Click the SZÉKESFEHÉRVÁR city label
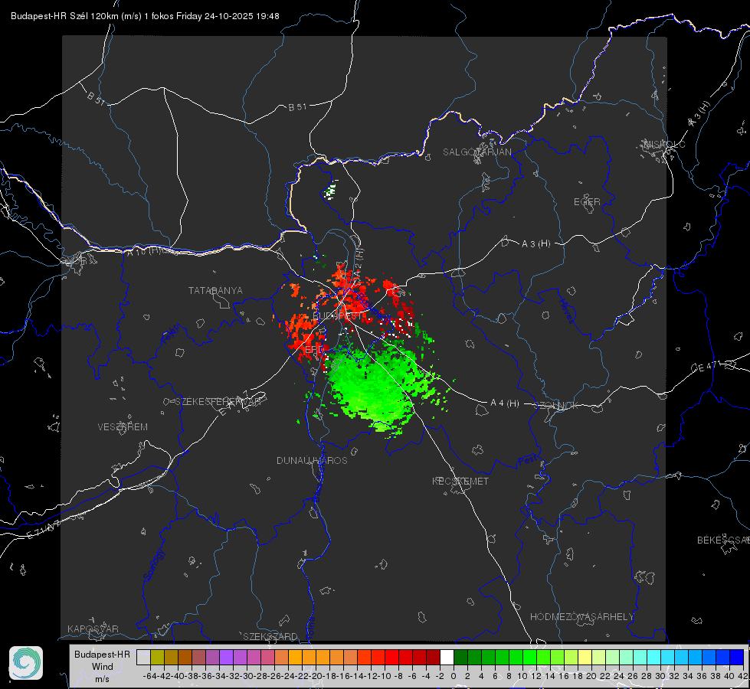The height and width of the screenshot is (689, 750). [x=218, y=402]
